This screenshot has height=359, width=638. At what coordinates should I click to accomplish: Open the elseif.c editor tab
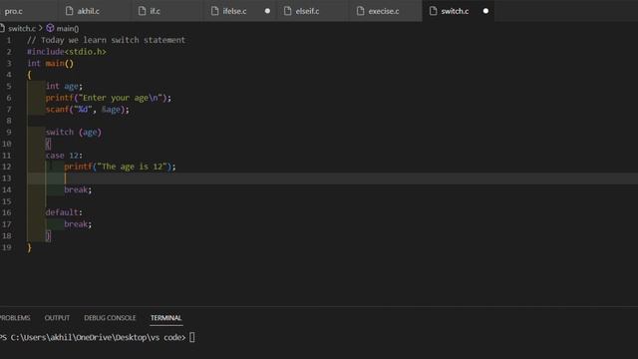pos(307,11)
